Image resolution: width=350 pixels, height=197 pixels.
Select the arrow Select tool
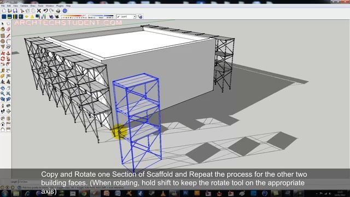3,24
